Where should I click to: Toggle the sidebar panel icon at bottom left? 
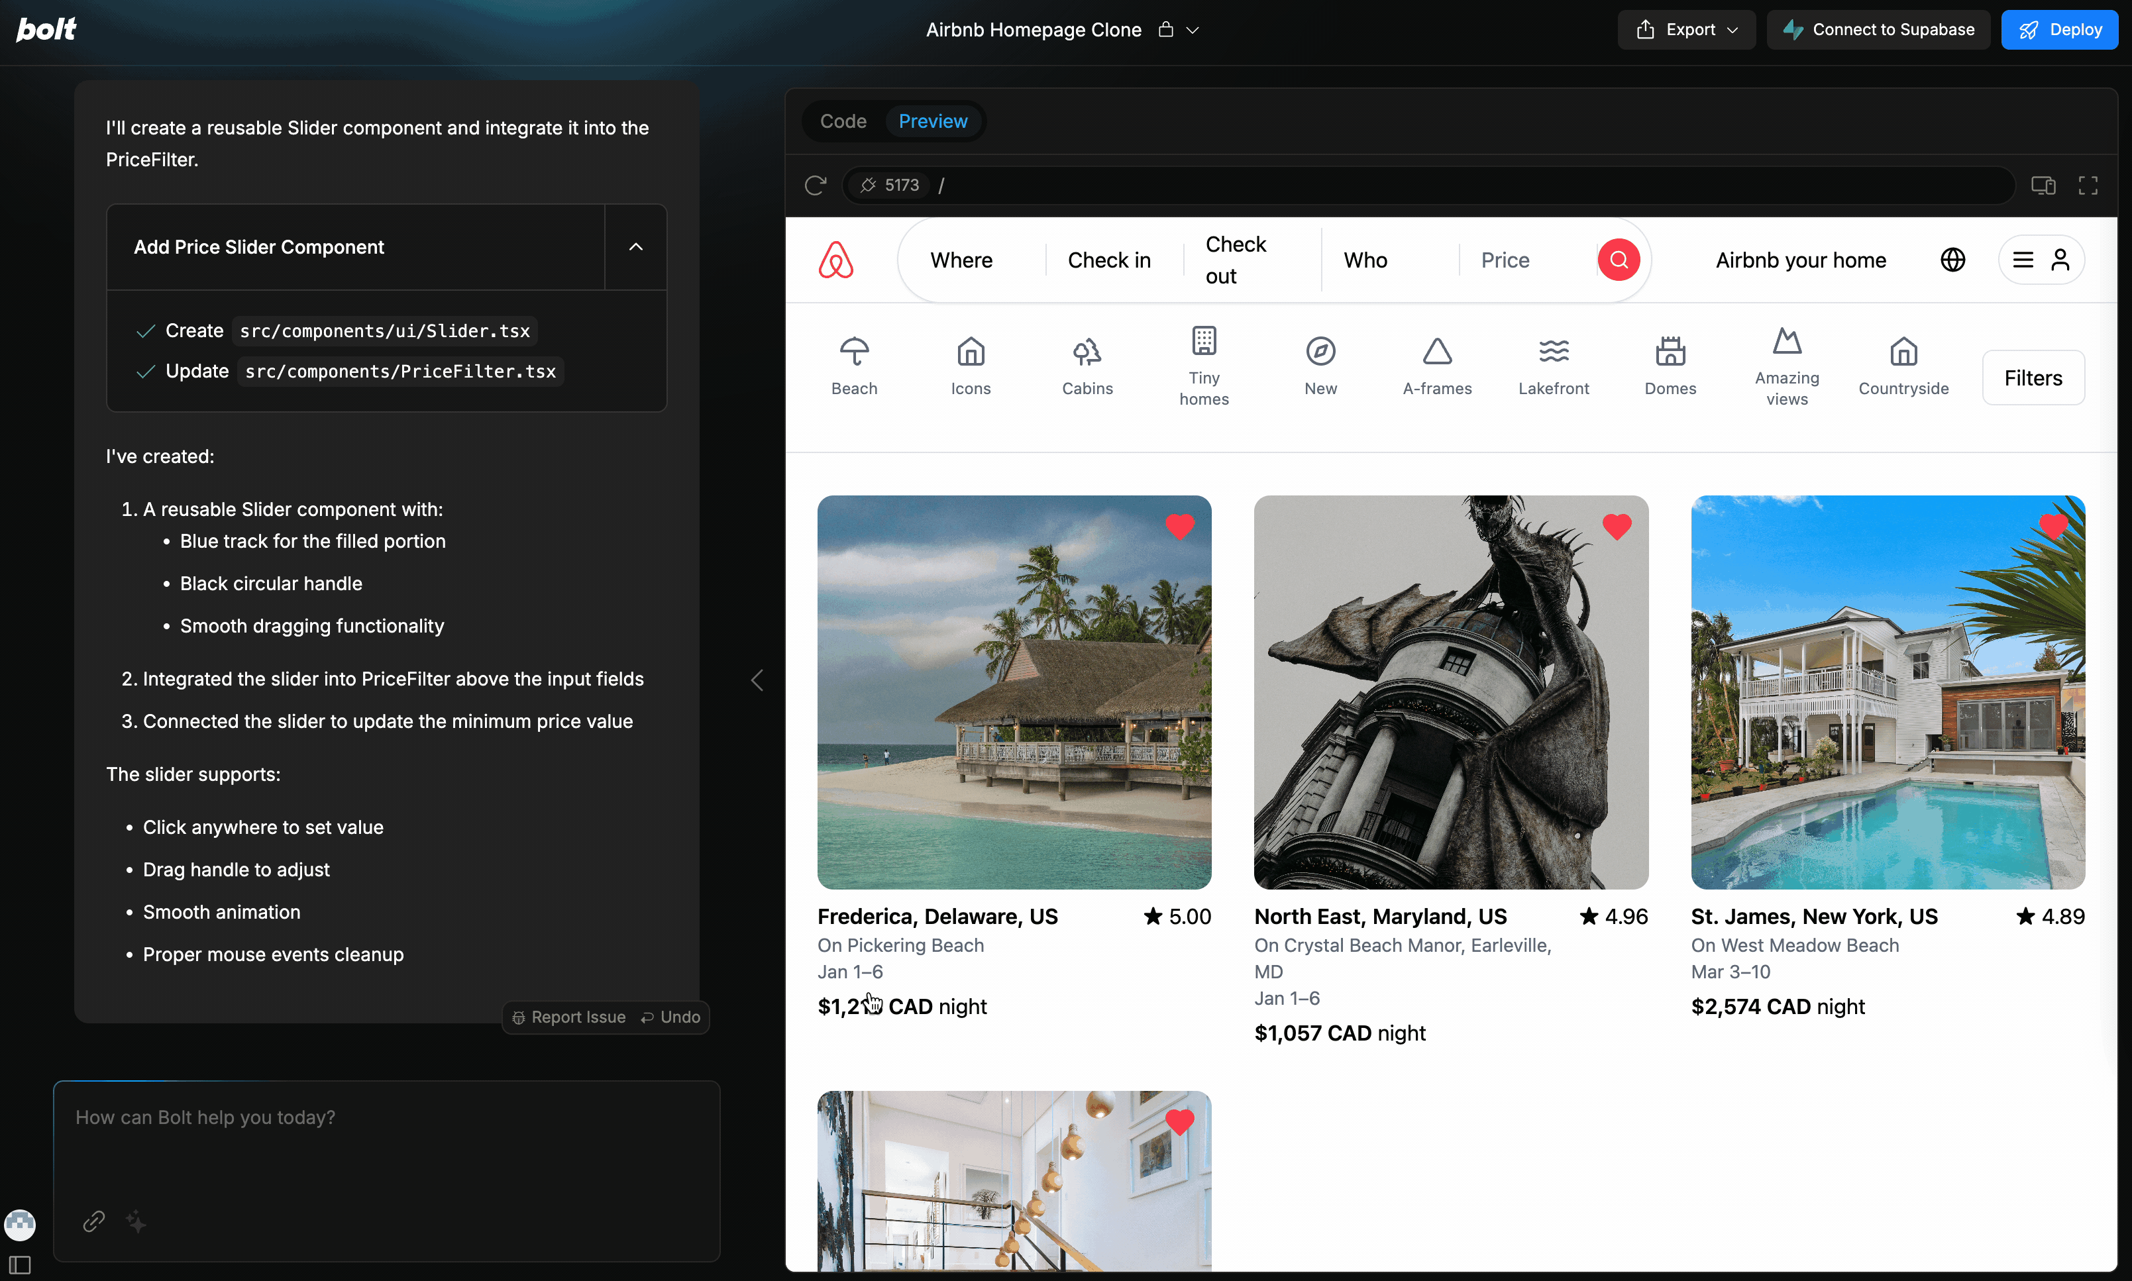[x=20, y=1266]
